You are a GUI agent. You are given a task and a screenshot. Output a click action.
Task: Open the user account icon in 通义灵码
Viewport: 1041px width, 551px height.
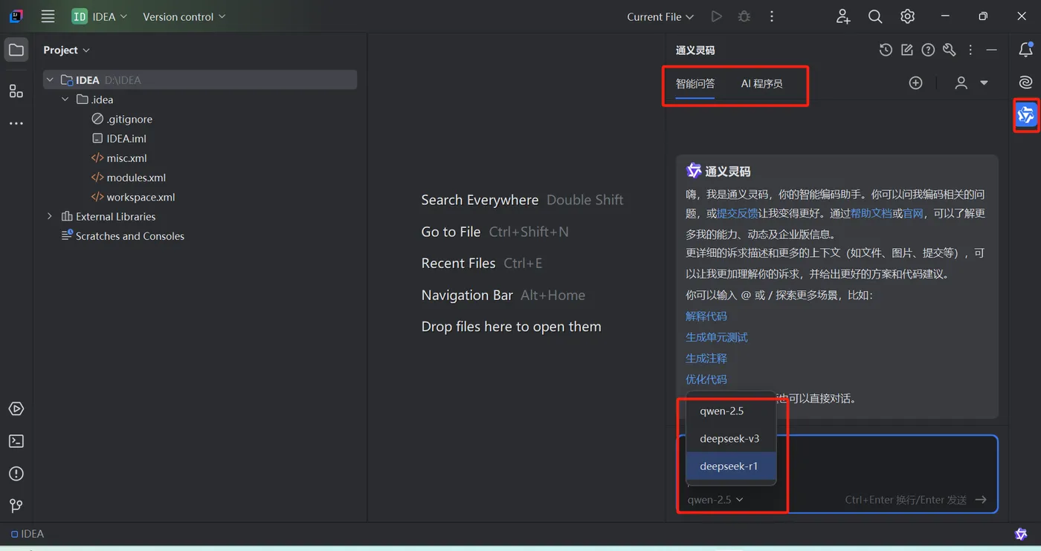(961, 83)
